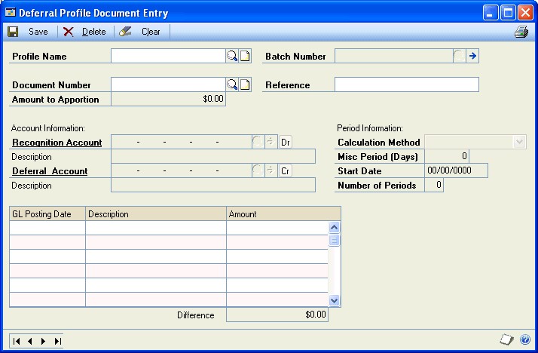This screenshot has width=538, height=353.
Task: Click the GL Posting Date column header
Action: pos(47,213)
